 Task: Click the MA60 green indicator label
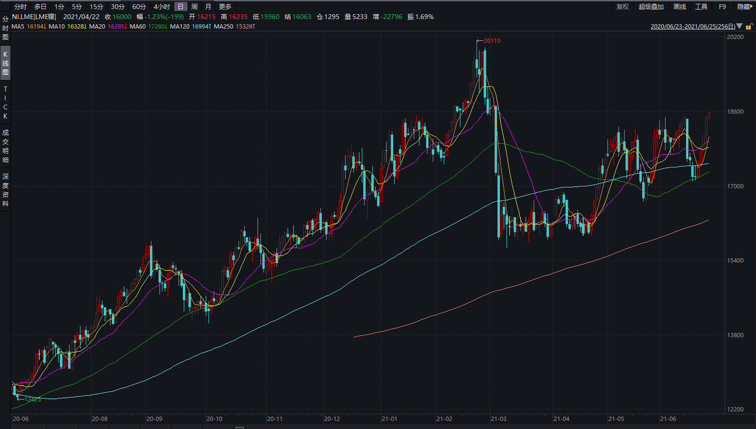click(x=148, y=27)
